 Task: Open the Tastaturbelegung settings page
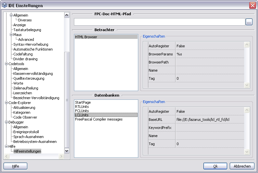[x=27, y=30]
